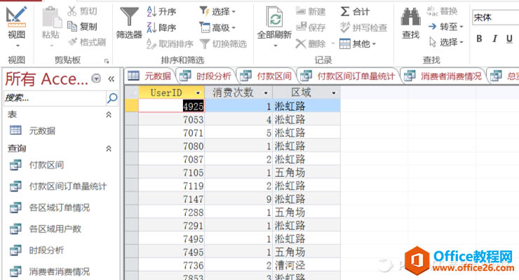The width and height of the screenshot is (519, 280).
Task: Open 消费次数 column filter dropdown
Action: click(x=266, y=93)
